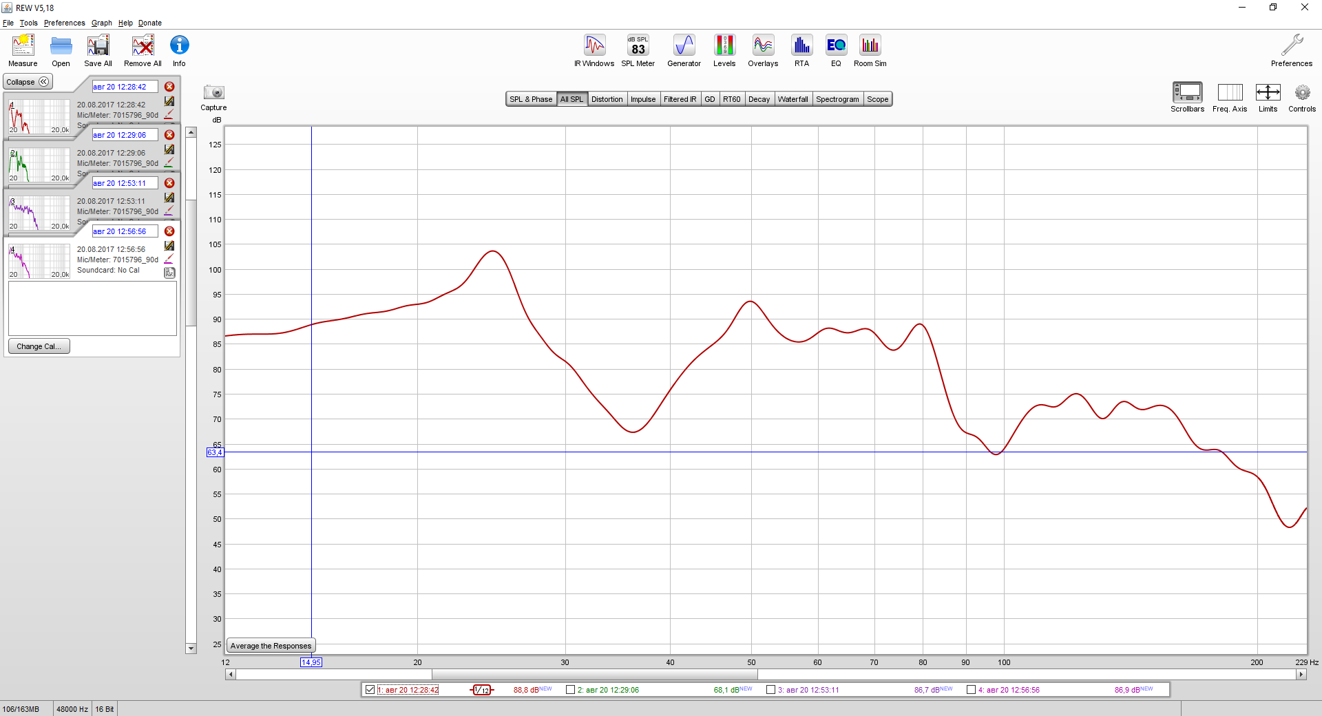Open the Preferences menu
This screenshot has width=1322, height=716.
point(65,23)
